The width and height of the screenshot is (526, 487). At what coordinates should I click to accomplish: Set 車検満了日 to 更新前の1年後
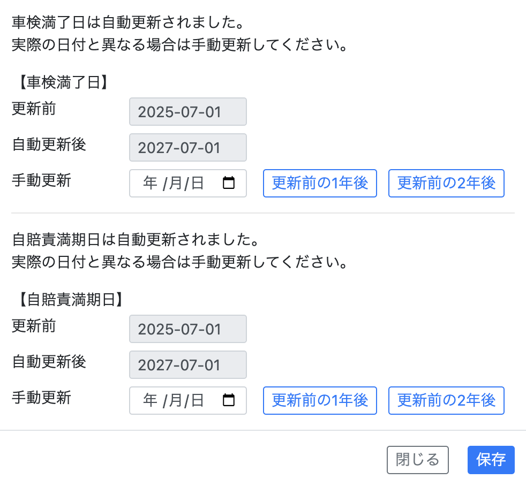pos(320,184)
